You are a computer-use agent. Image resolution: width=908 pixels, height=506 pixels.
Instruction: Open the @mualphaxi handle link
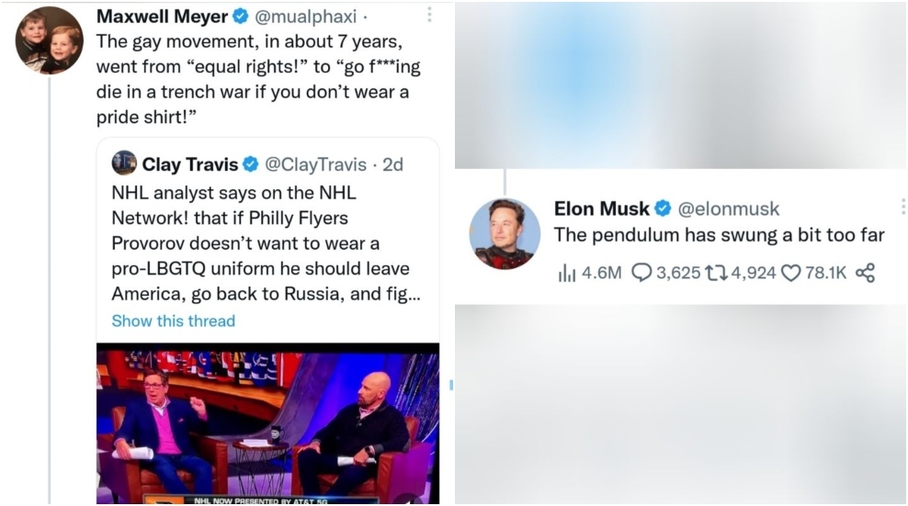305,17
